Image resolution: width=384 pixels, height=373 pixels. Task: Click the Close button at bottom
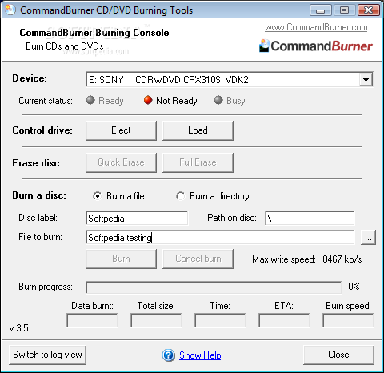[x=338, y=355]
